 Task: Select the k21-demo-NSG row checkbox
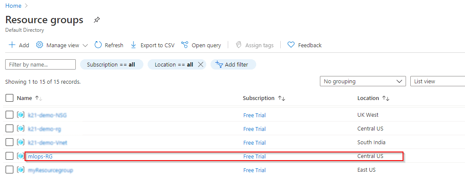coord(9,115)
